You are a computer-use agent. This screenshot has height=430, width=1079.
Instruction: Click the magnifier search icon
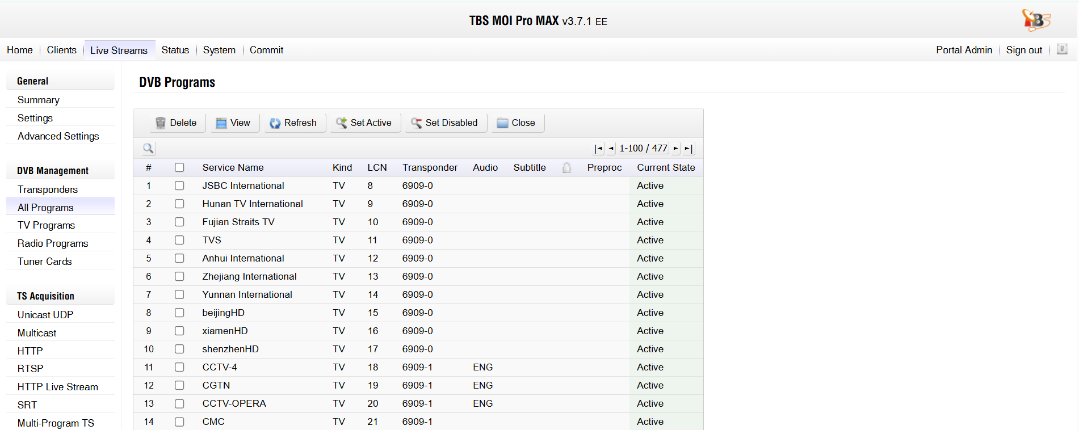point(148,149)
